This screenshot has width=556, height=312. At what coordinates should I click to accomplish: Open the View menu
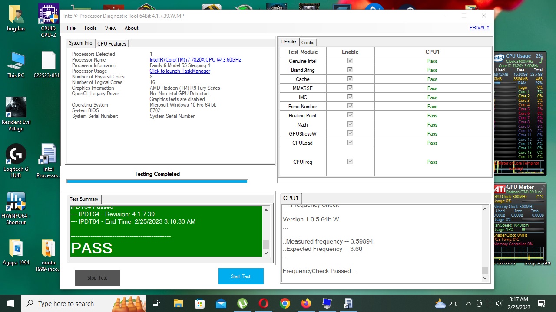[111, 28]
